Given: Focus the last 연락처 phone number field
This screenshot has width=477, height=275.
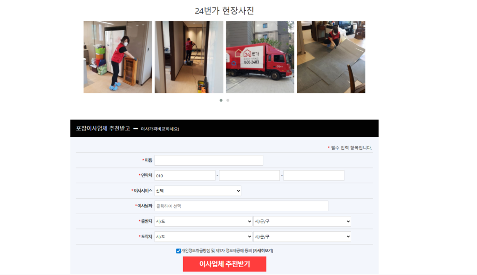Looking at the screenshot, I should [x=314, y=175].
